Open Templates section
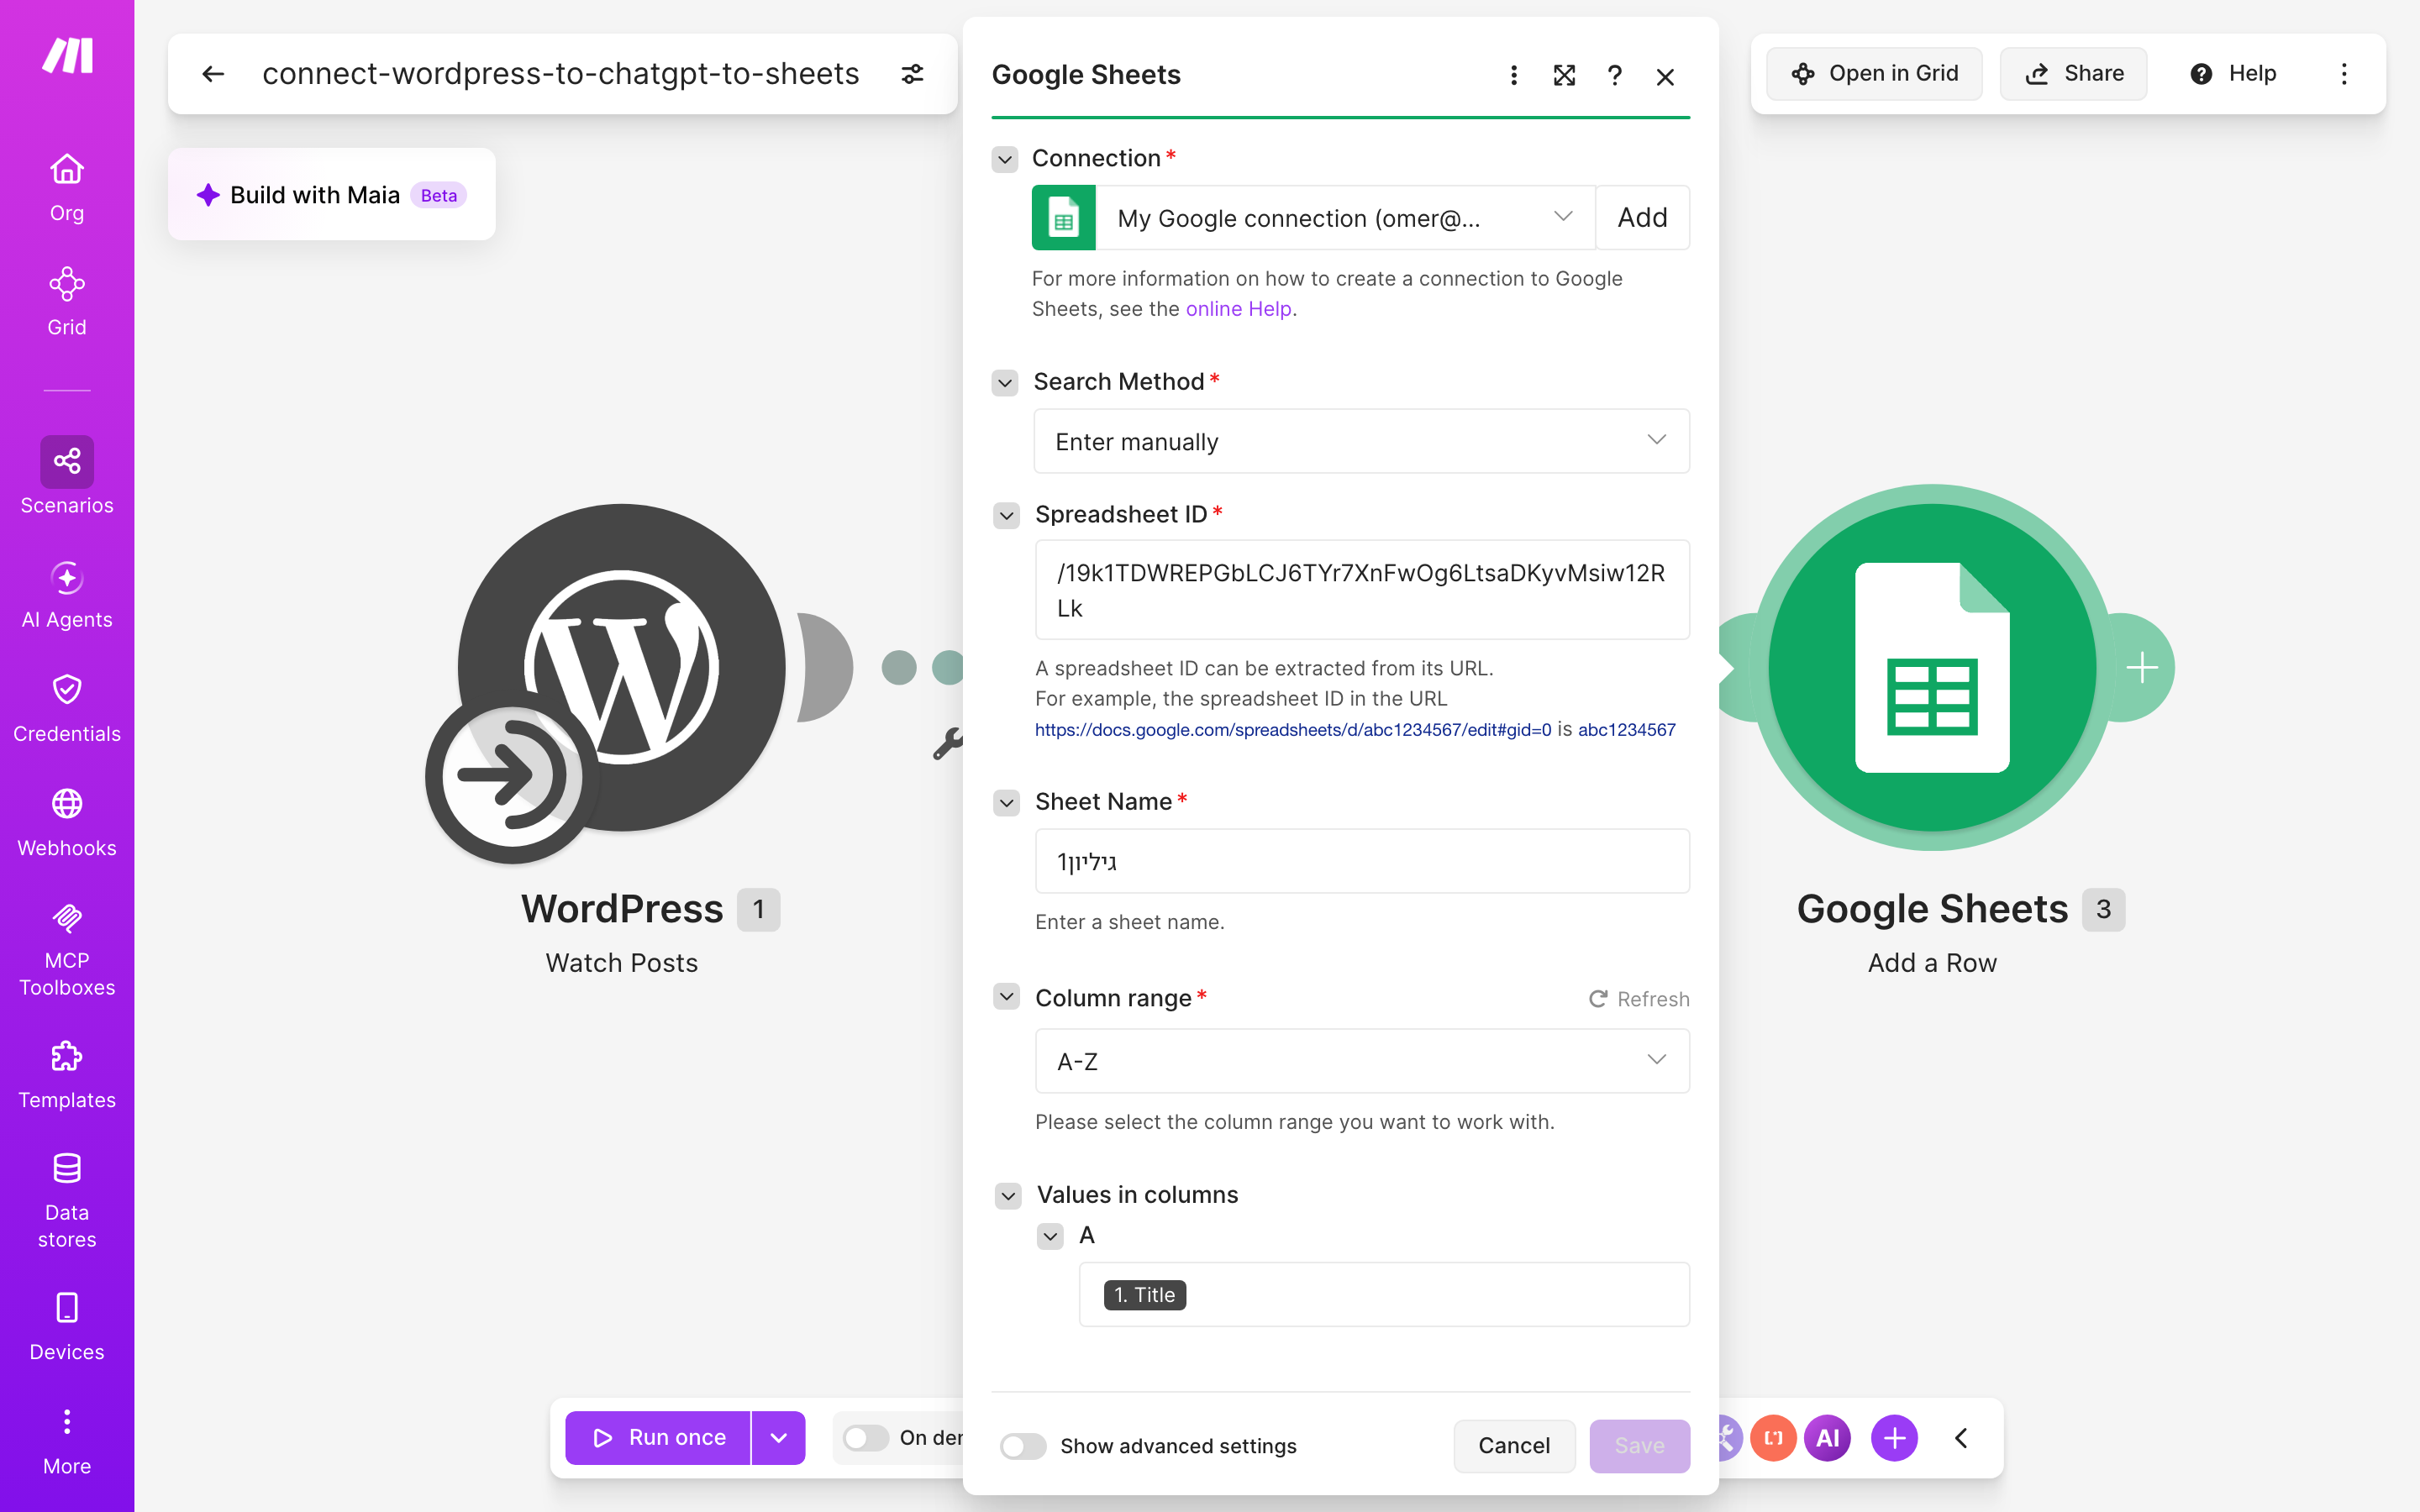The width and height of the screenshot is (2420, 1512). point(67,1076)
